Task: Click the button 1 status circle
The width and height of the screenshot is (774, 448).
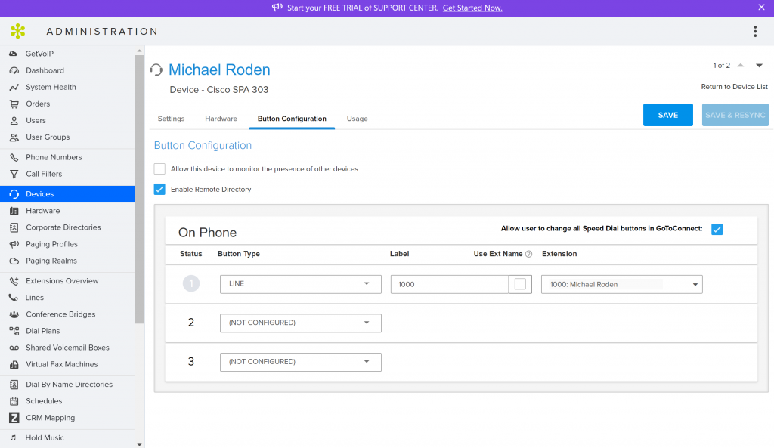Action: (191, 284)
